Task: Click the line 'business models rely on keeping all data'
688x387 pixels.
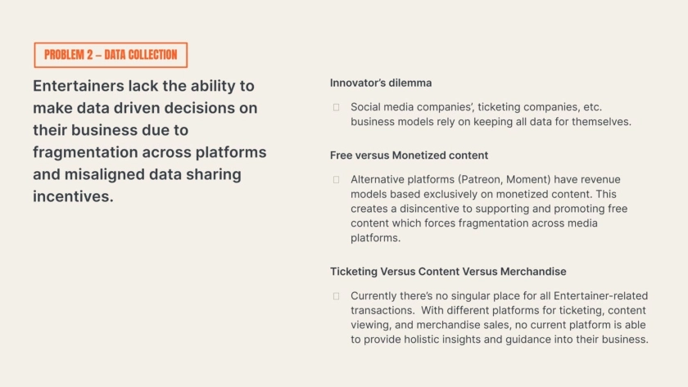Action: pos(491,121)
